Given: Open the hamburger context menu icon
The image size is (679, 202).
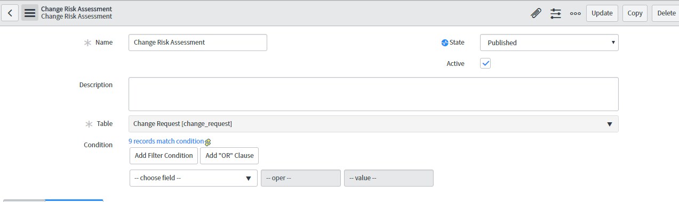Looking at the screenshot, I should tap(30, 13).
